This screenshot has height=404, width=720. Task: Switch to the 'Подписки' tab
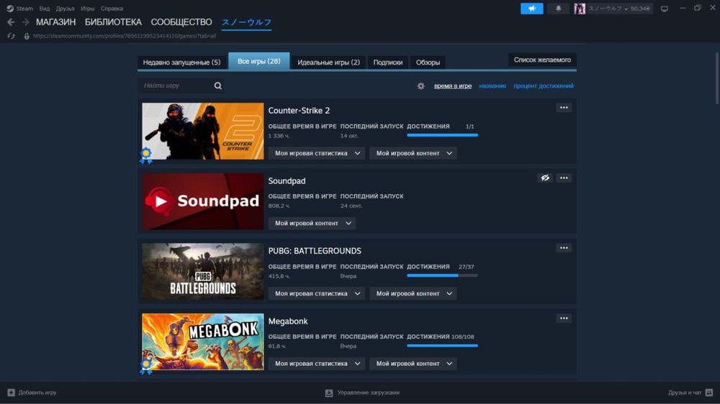pos(388,63)
